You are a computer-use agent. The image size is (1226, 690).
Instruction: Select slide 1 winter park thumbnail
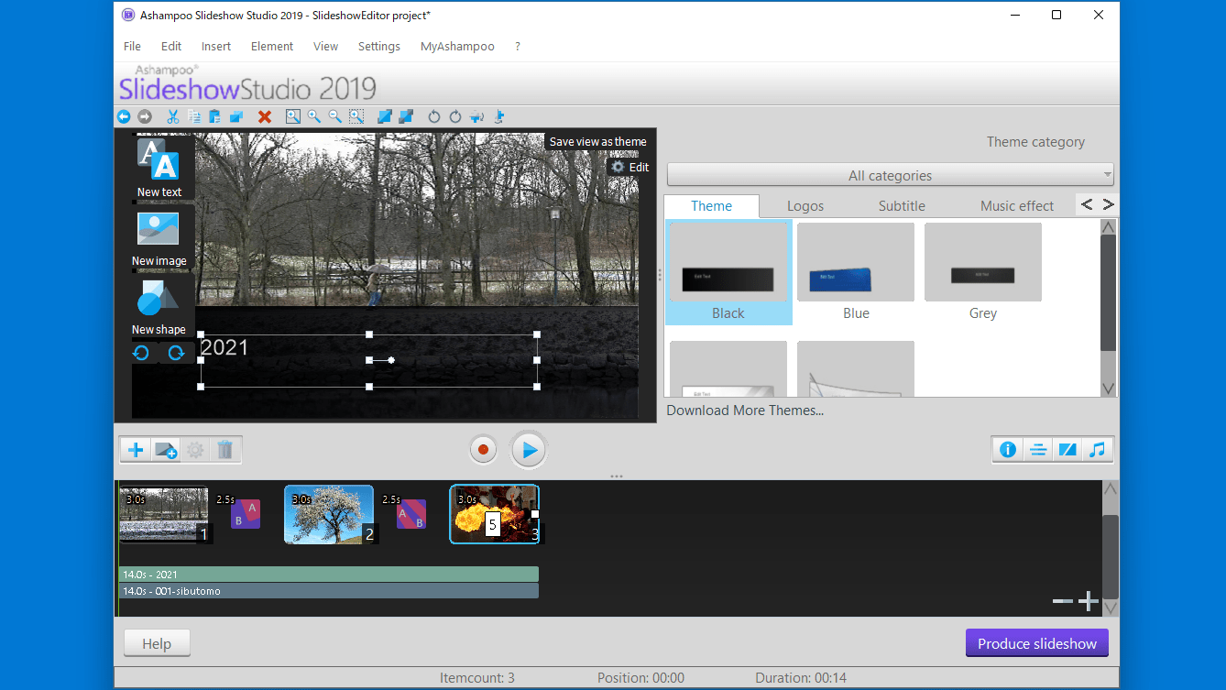point(164,514)
